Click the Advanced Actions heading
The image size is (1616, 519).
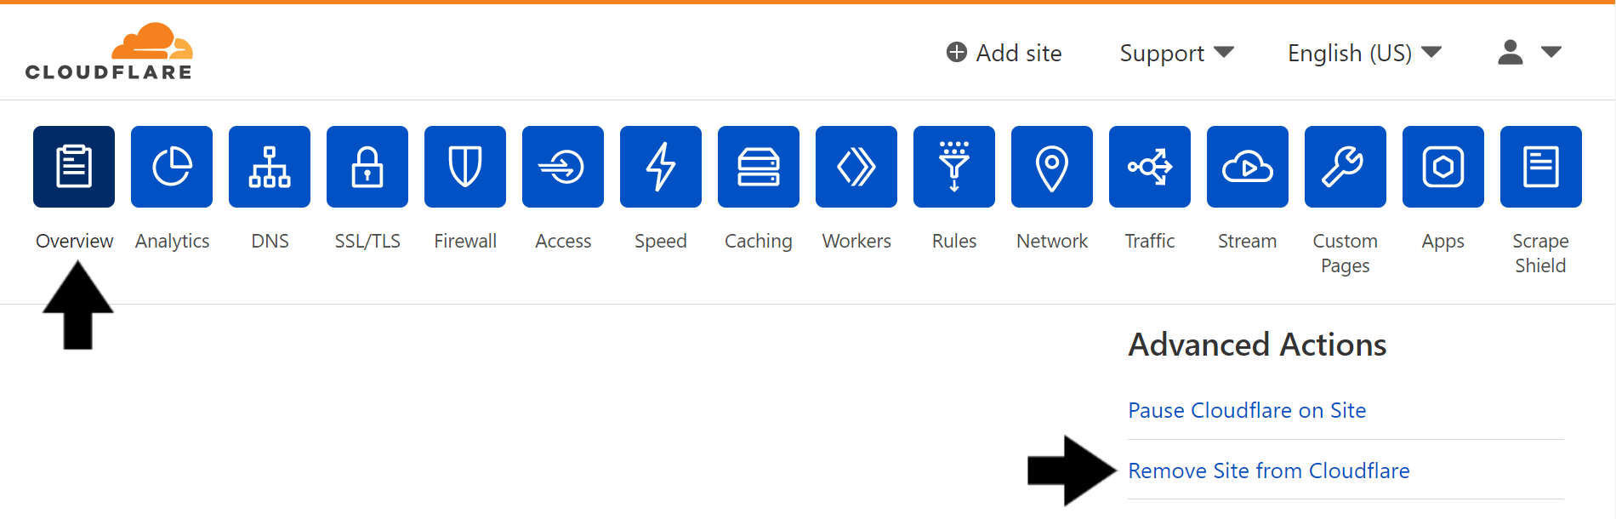coord(1257,345)
